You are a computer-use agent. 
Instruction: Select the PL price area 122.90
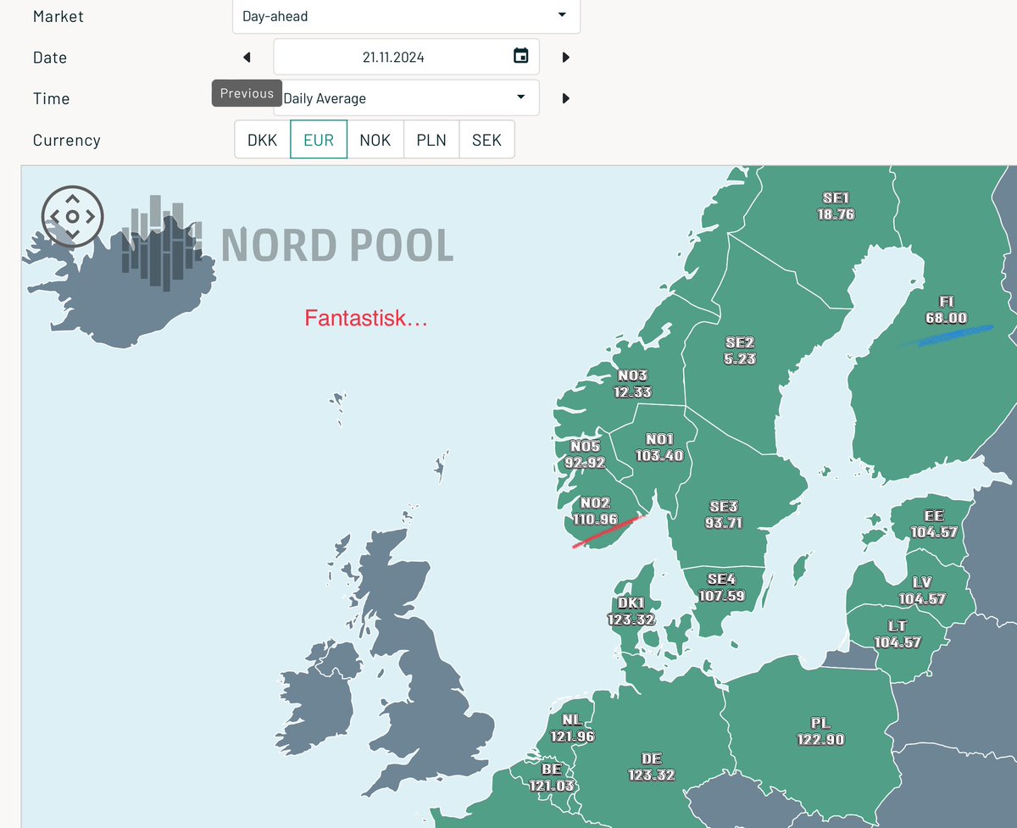pos(820,731)
